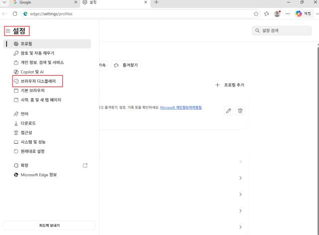Go to 시작, 홈 및 새 탭 페이지

pyautogui.click(x=37, y=100)
